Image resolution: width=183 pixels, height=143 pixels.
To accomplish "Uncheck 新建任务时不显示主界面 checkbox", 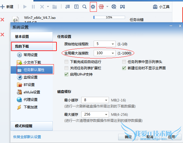I will [x=124, y=68].
